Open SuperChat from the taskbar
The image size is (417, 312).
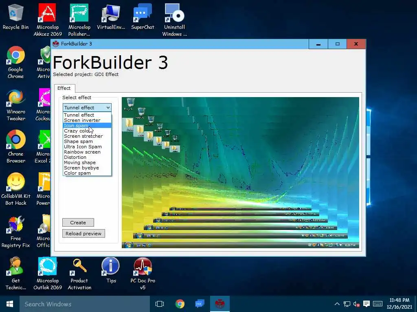point(200,304)
